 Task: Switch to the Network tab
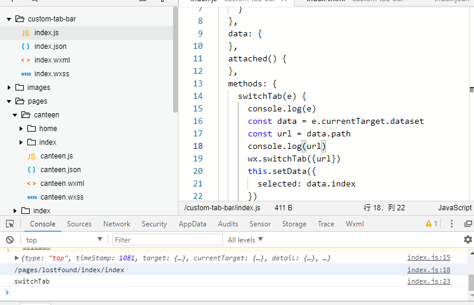(117, 224)
